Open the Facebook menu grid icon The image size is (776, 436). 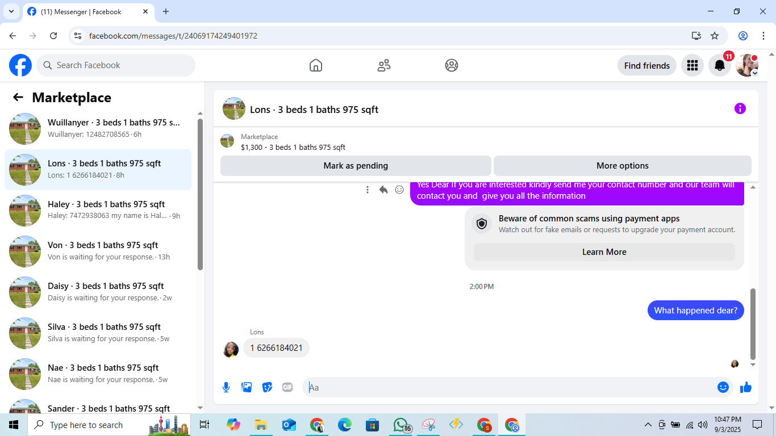click(x=692, y=65)
